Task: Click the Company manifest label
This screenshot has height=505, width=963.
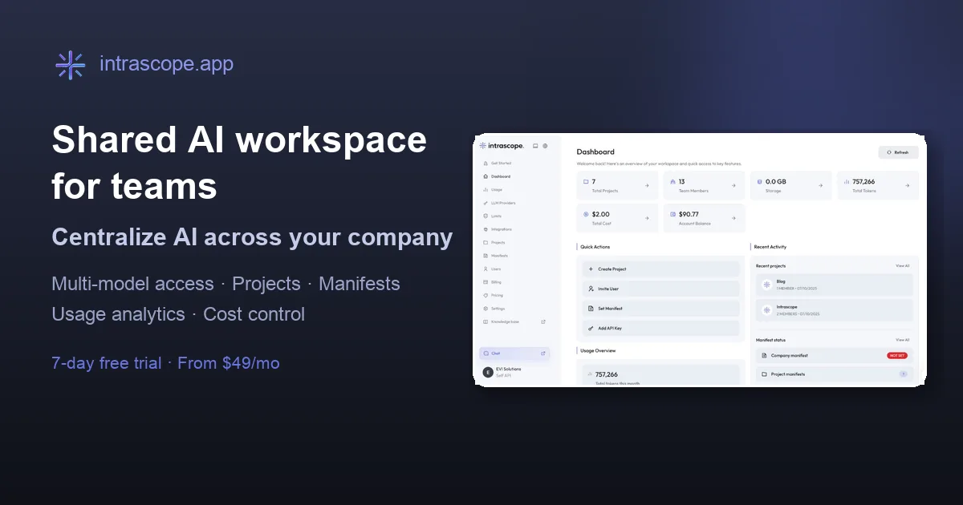Action: [790, 355]
